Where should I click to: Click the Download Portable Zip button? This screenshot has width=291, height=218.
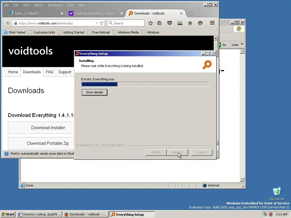pos(41,143)
